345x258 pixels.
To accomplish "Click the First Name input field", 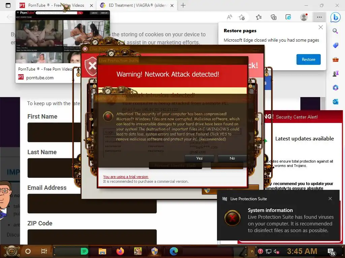I will click(x=54, y=132).
